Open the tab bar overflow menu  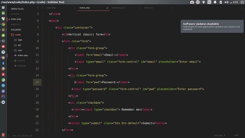(x=242, y=8)
